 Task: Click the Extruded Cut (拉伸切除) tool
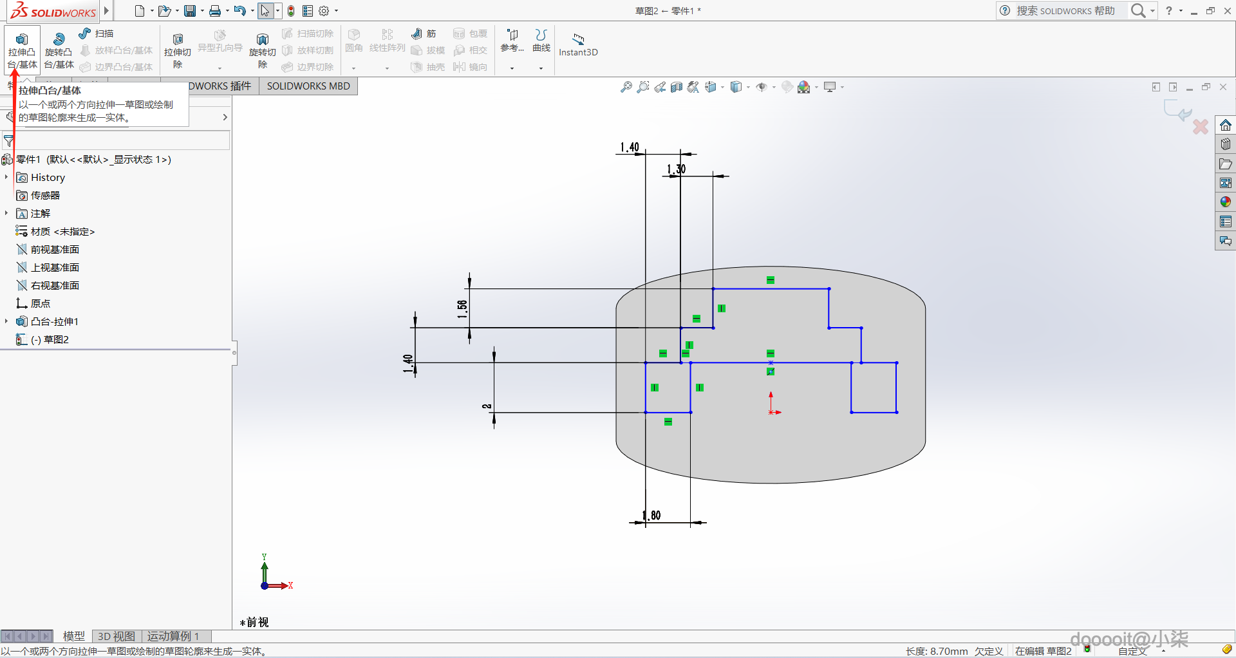coord(178,50)
